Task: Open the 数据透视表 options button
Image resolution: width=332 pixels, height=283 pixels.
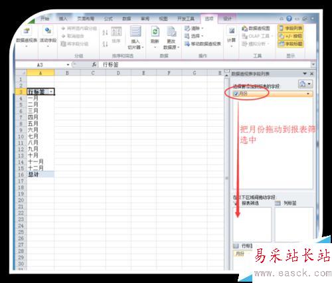Action: [x=27, y=37]
